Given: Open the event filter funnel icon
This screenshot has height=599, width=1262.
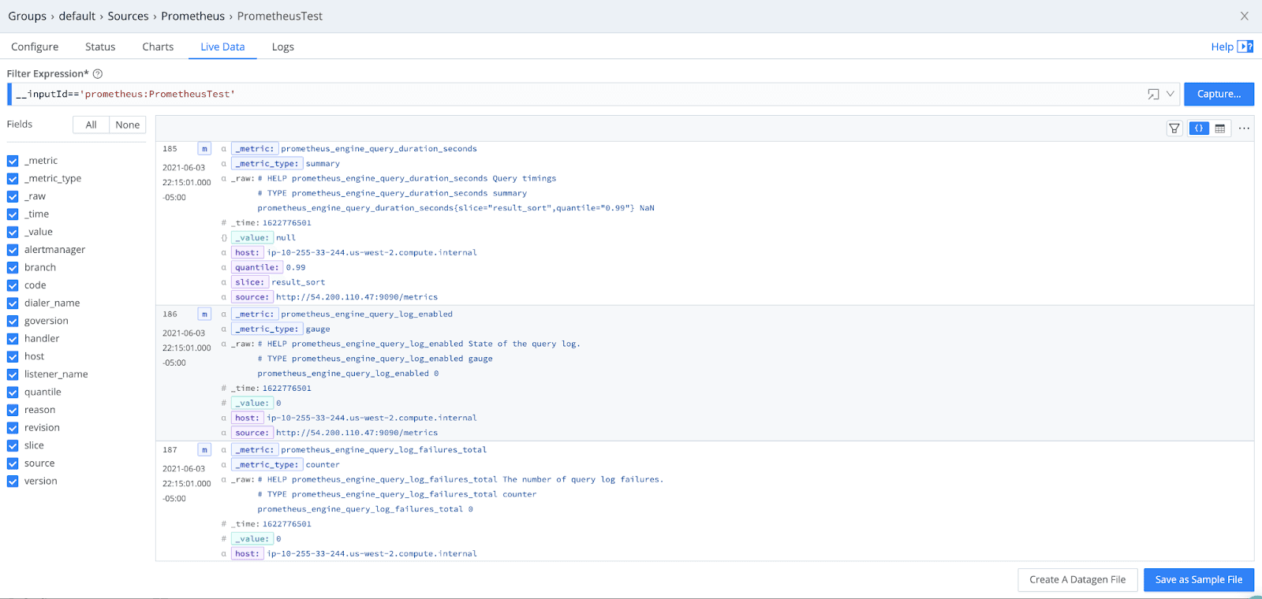Looking at the screenshot, I should pos(1174,128).
